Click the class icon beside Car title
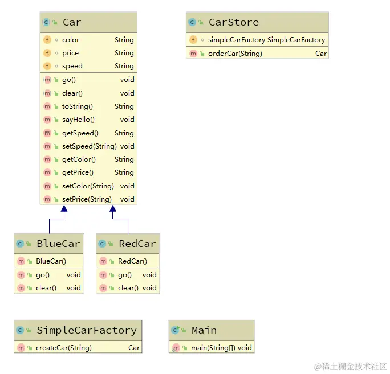 (x=47, y=22)
